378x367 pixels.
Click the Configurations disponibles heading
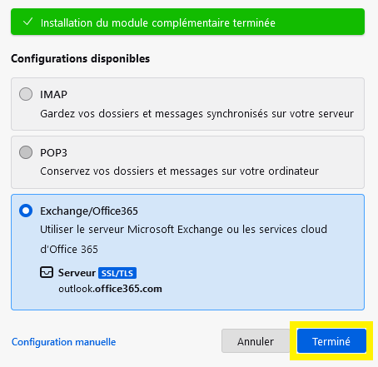click(81, 58)
